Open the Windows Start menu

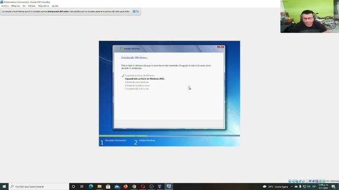(x=4, y=186)
